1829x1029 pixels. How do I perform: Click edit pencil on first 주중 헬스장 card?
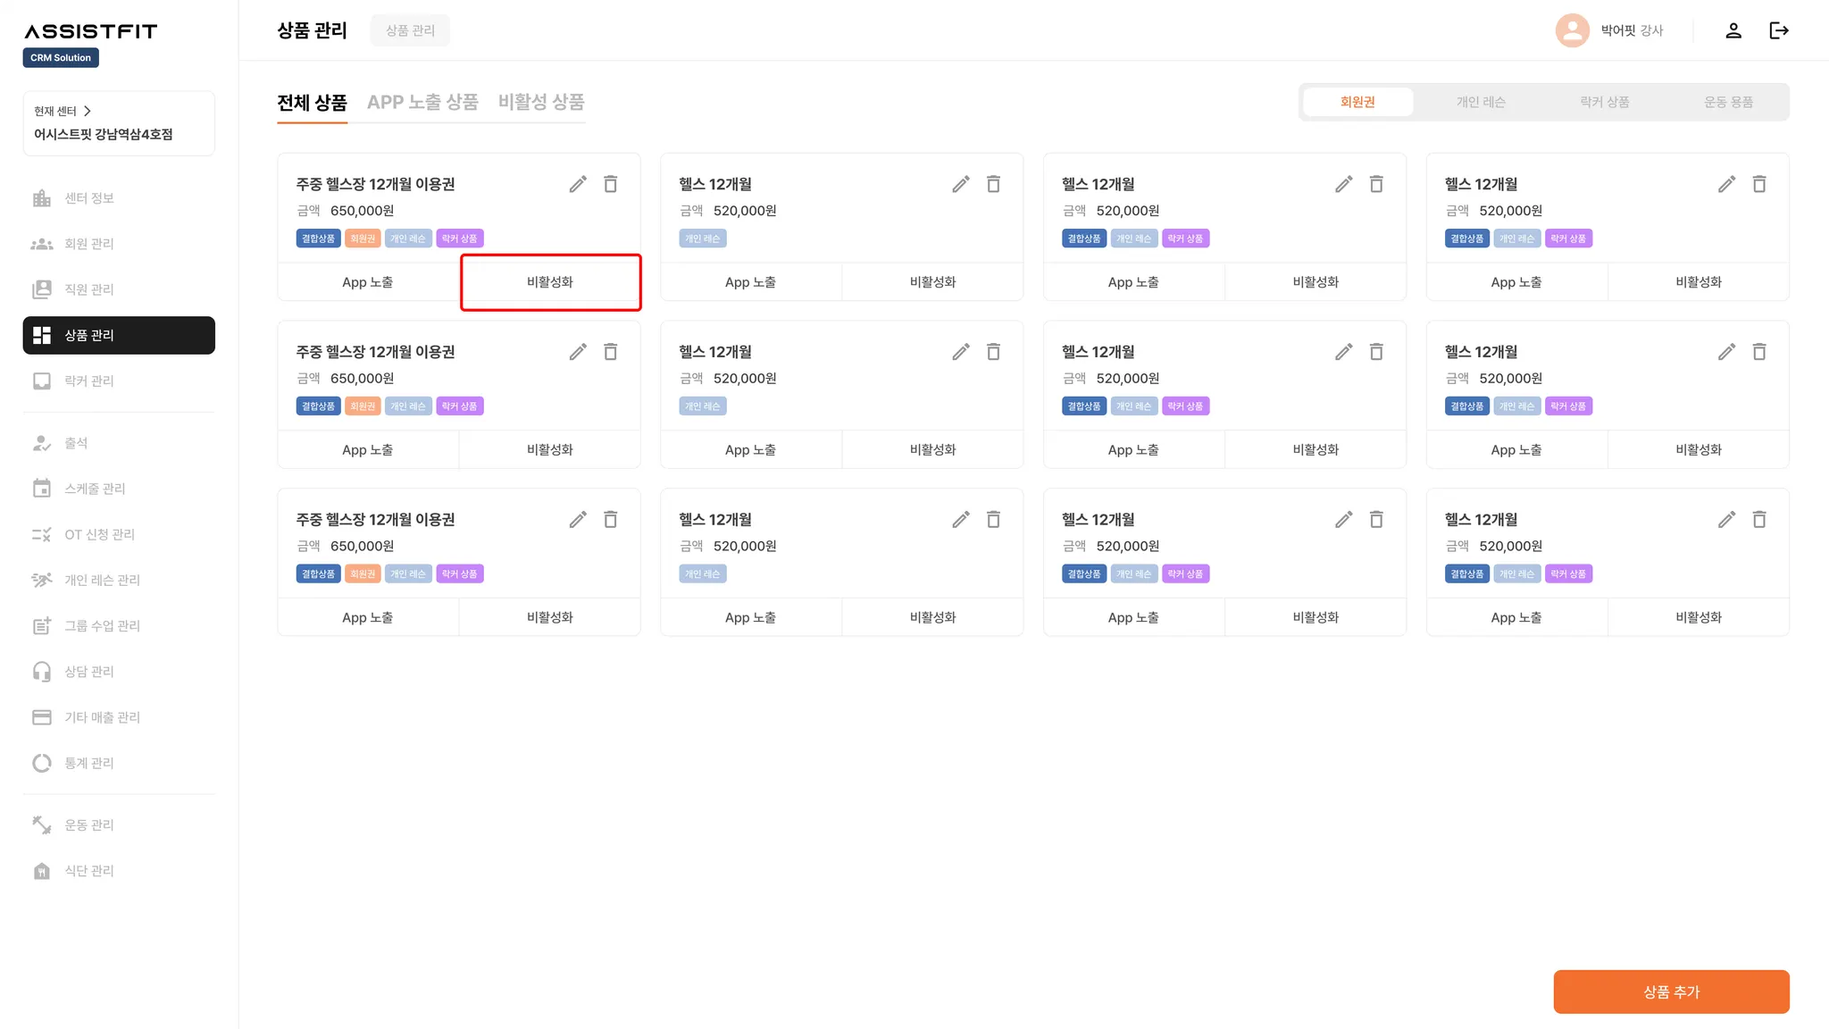tap(578, 184)
